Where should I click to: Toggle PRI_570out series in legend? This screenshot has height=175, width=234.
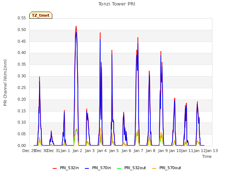coord(167,168)
